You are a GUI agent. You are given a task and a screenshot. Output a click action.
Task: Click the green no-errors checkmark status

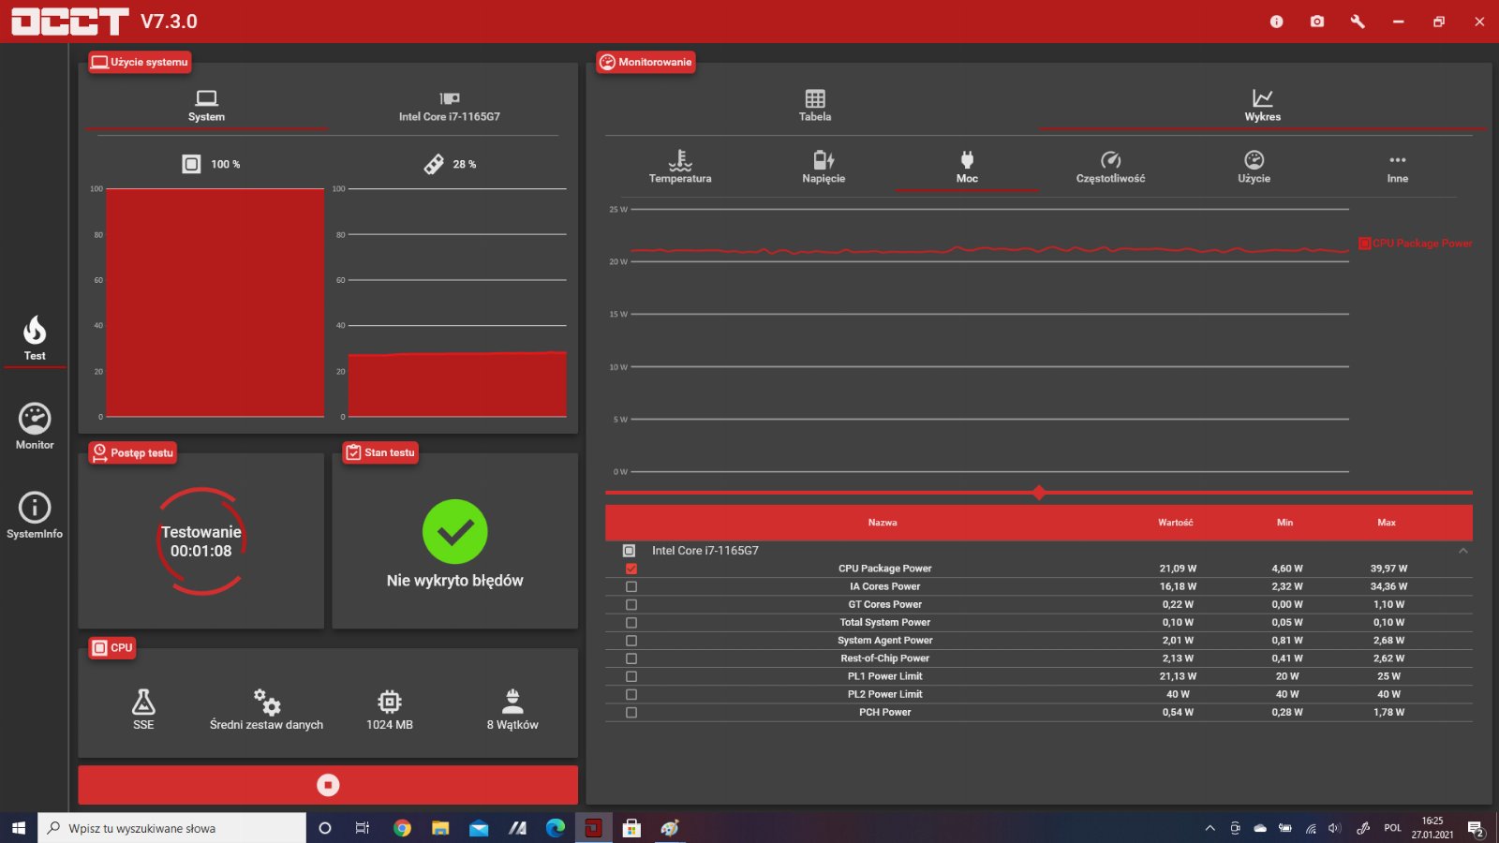click(455, 532)
